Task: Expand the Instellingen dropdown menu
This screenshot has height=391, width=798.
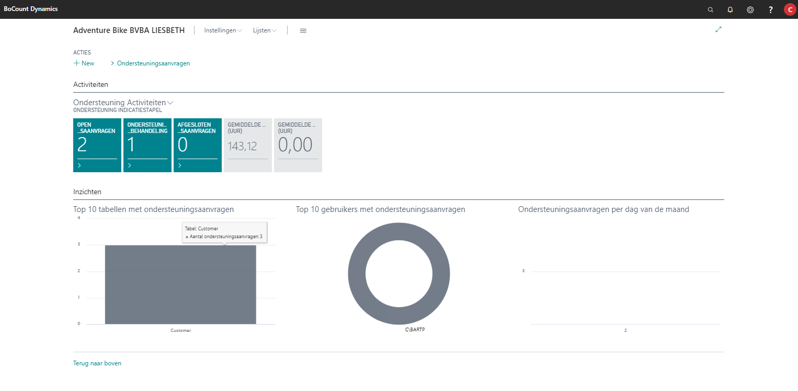Action: click(223, 30)
